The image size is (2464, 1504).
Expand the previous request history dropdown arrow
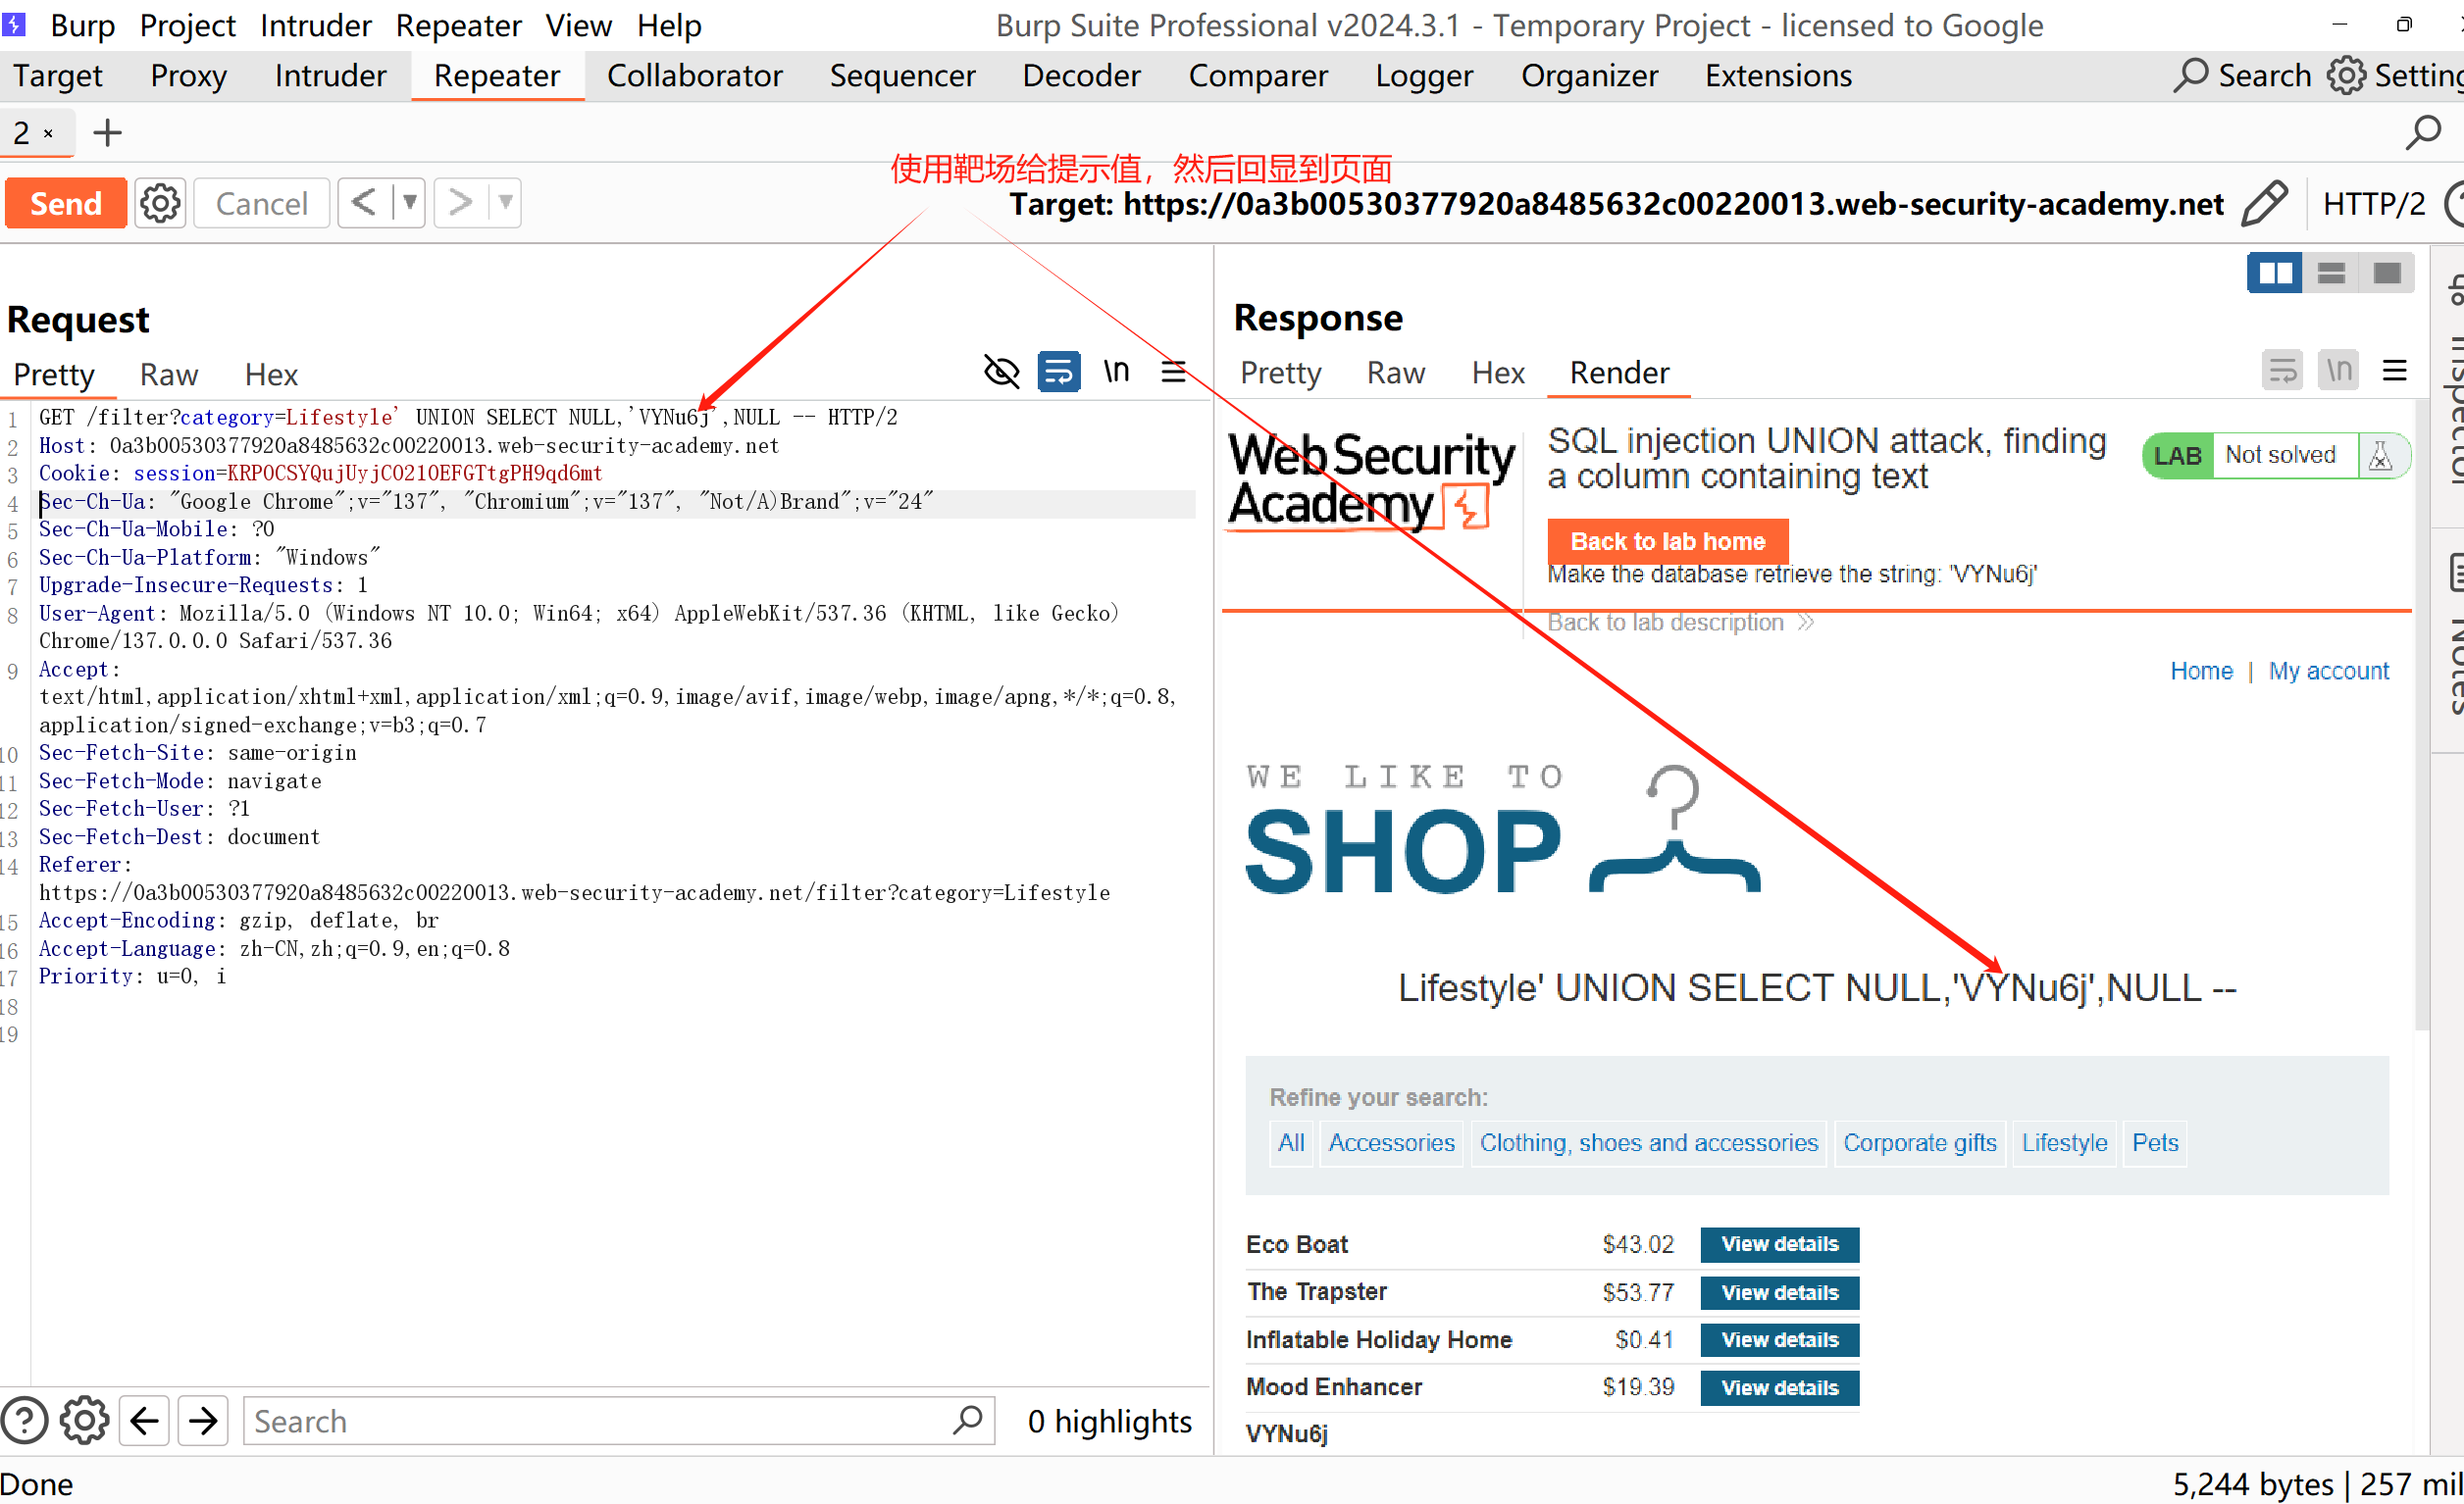pos(410,203)
